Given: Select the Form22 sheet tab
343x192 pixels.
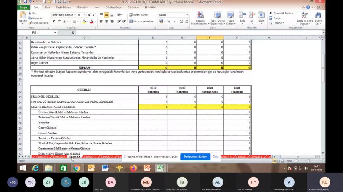Looking at the screenshot, I should pos(75,157).
